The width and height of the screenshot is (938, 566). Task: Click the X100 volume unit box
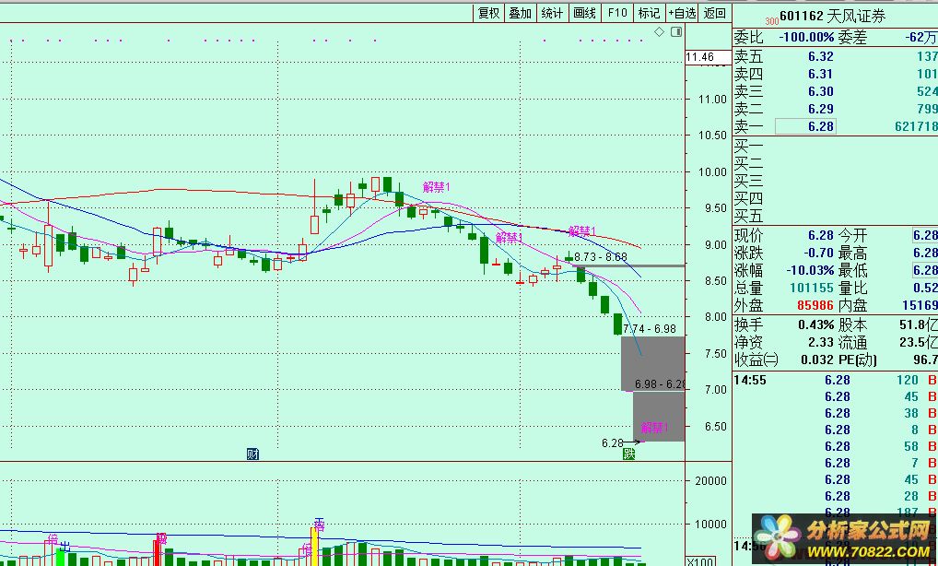[x=700, y=561]
